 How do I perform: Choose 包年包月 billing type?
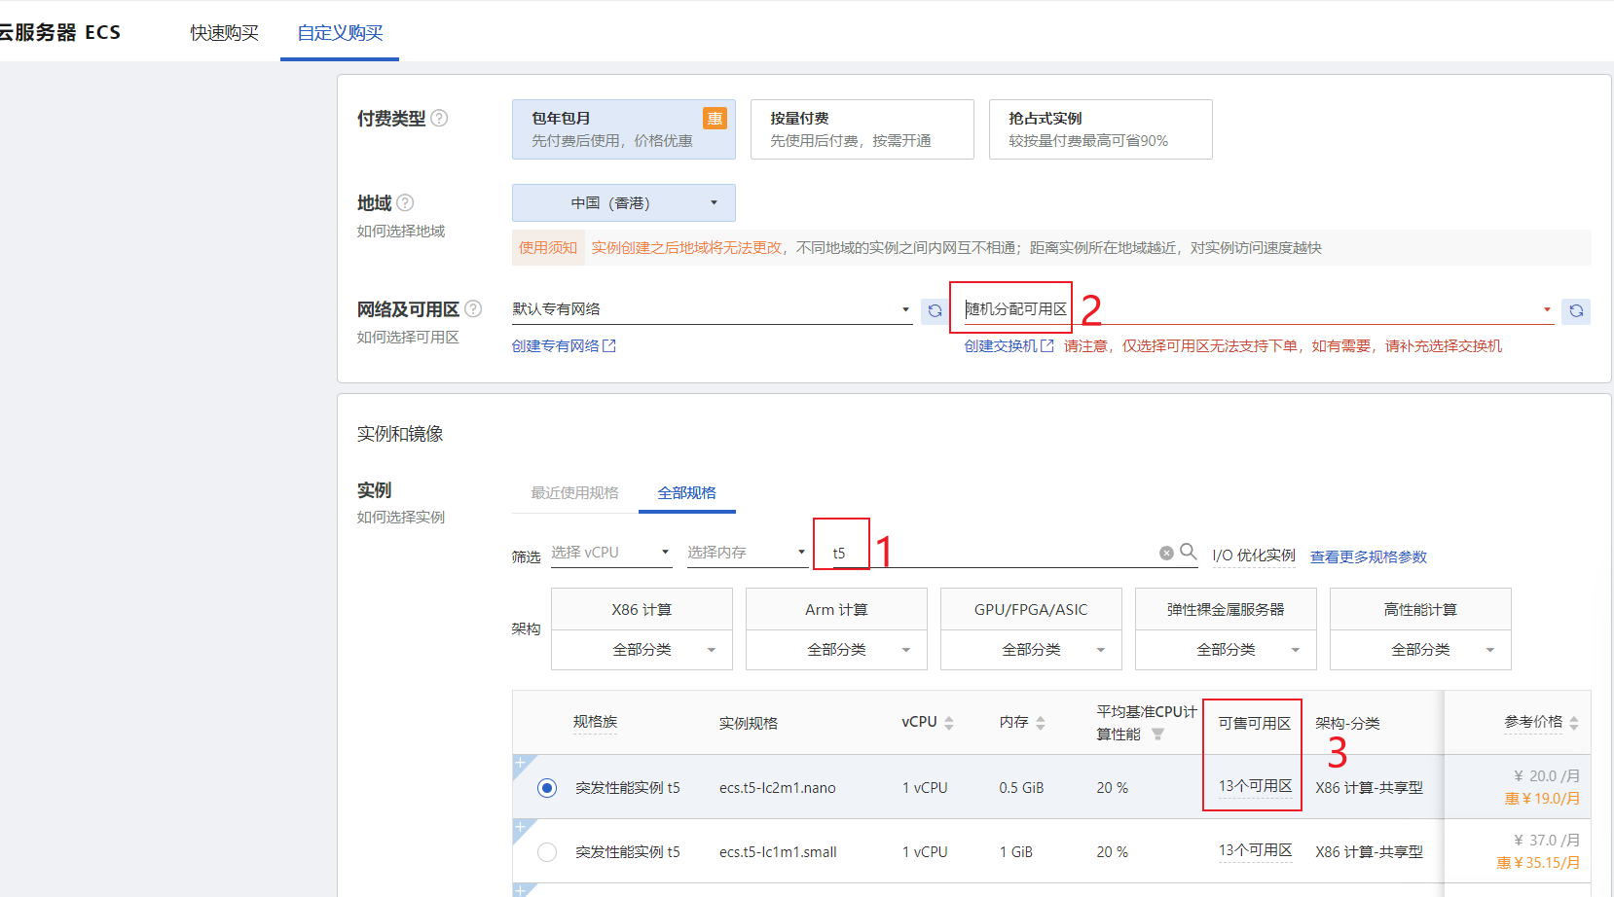pyautogui.click(x=624, y=129)
